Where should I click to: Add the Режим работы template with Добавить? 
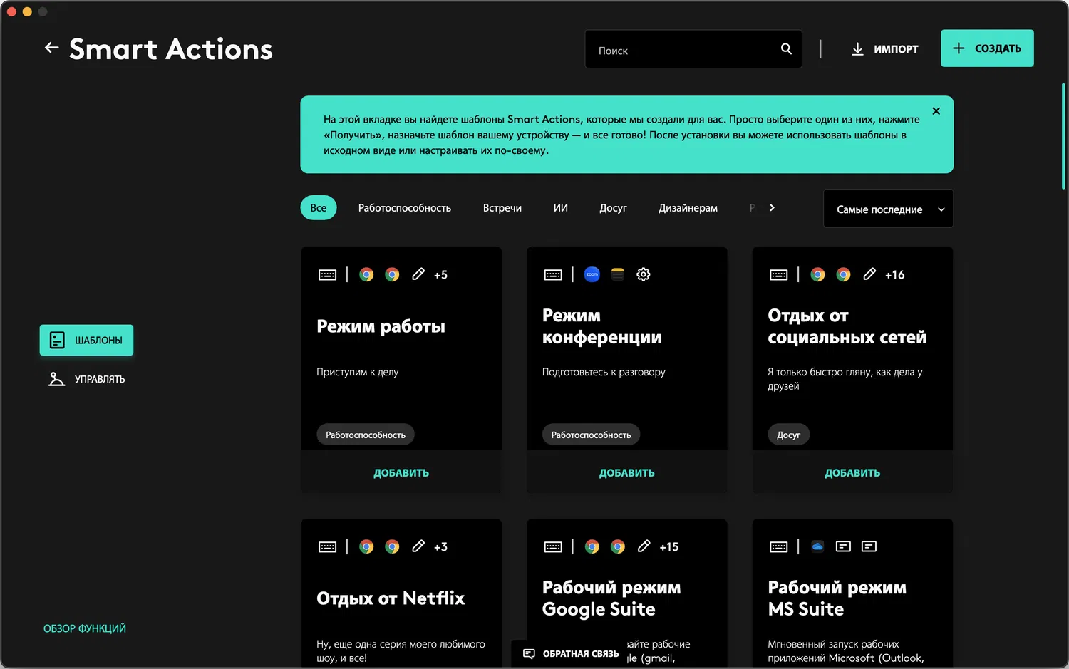coord(401,473)
